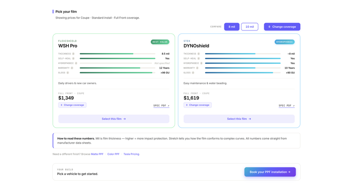Open info icon beside WSH Pro Hydrophobic
This screenshot has height=183, width=353.
tap(76, 63)
